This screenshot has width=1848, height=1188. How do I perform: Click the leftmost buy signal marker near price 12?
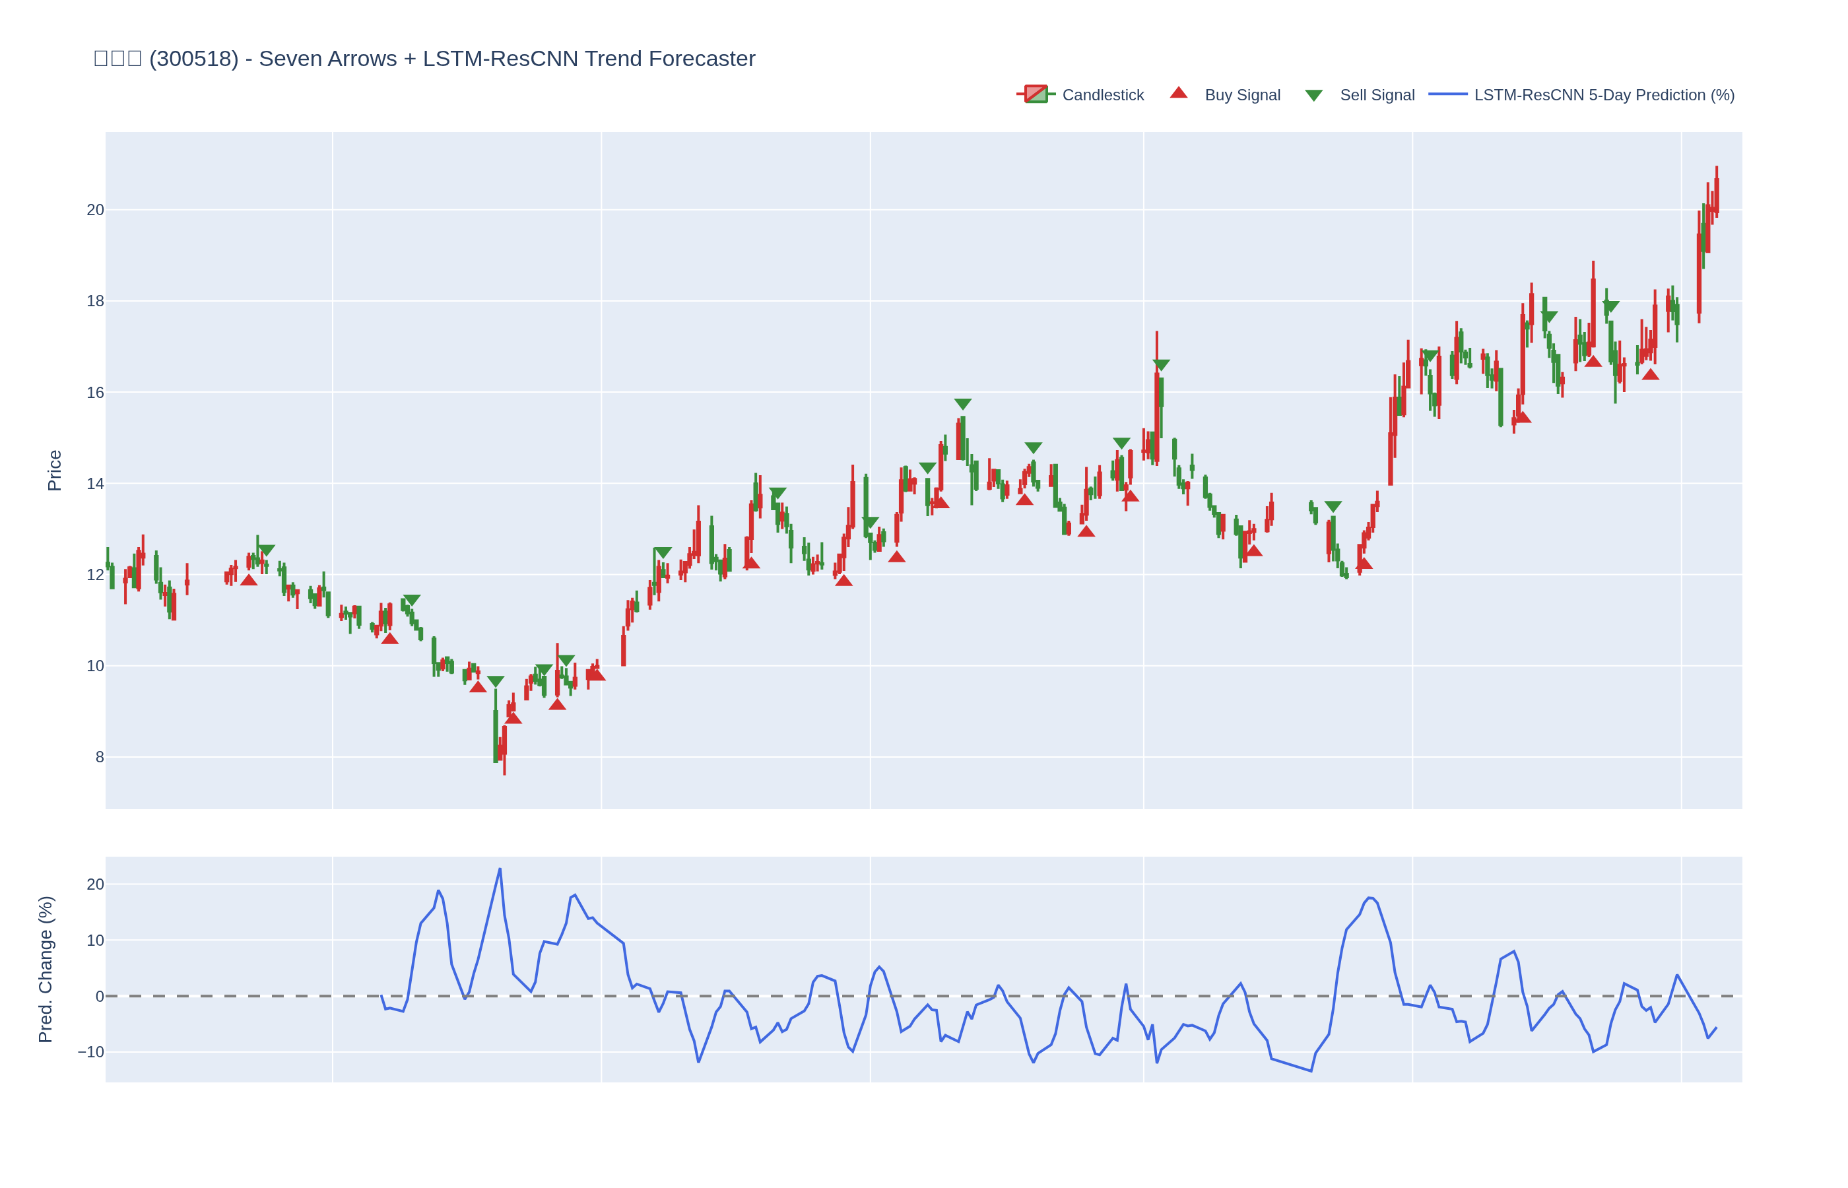[x=248, y=580]
